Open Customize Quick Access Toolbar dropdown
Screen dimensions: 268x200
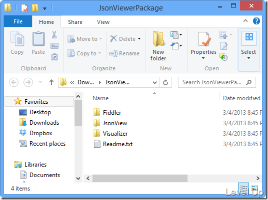(44, 8)
